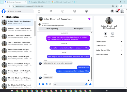Choose a GIF from the GIF icon
Screen dimensions: 127x92
50,84
